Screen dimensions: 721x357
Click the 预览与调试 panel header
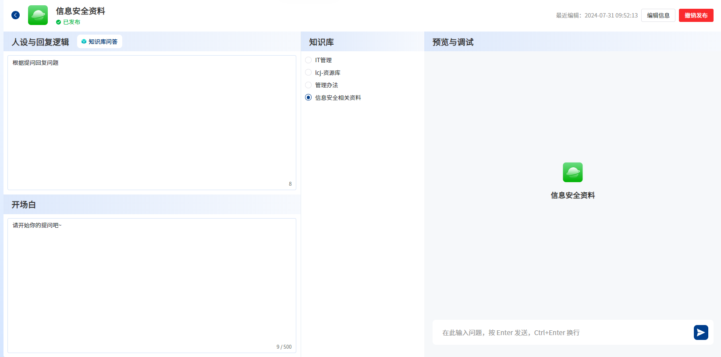pos(453,42)
